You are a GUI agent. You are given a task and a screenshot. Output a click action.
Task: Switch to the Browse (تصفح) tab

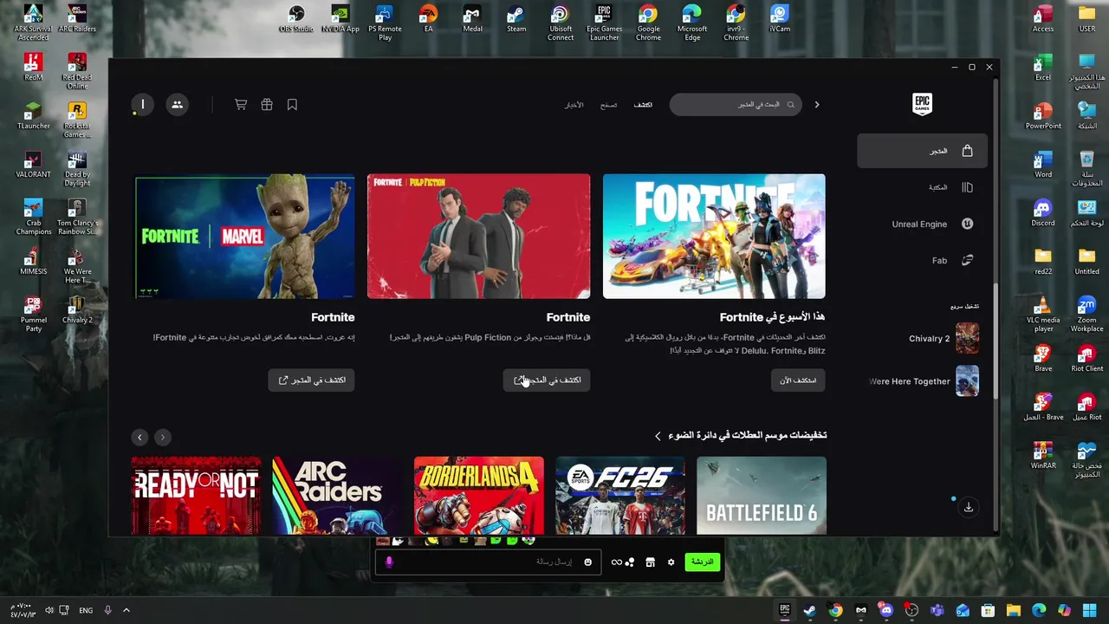tap(609, 105)
